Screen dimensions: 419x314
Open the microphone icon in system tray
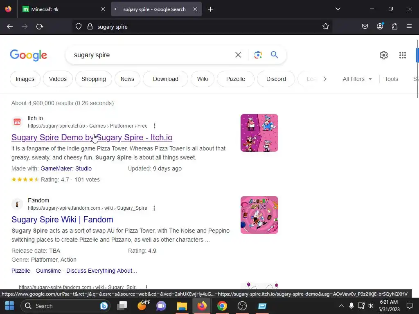[x=351, y=306]
